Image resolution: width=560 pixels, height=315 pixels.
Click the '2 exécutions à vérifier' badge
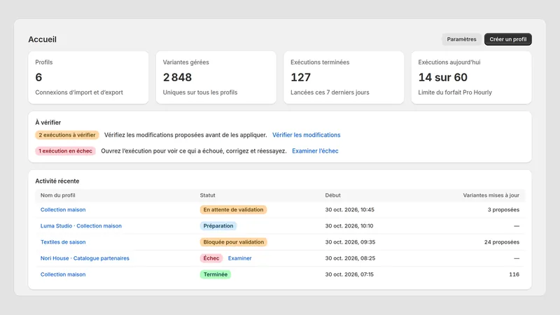(x=66, y=135)
